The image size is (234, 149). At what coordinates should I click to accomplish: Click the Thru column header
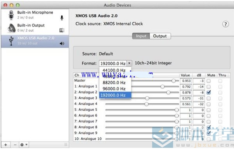(222, 75)
